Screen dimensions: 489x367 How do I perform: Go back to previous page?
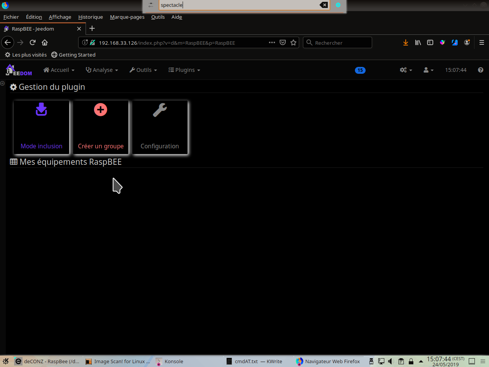pos(8,42)
